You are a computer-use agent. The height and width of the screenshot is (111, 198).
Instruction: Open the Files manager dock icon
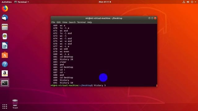(5, 27)
